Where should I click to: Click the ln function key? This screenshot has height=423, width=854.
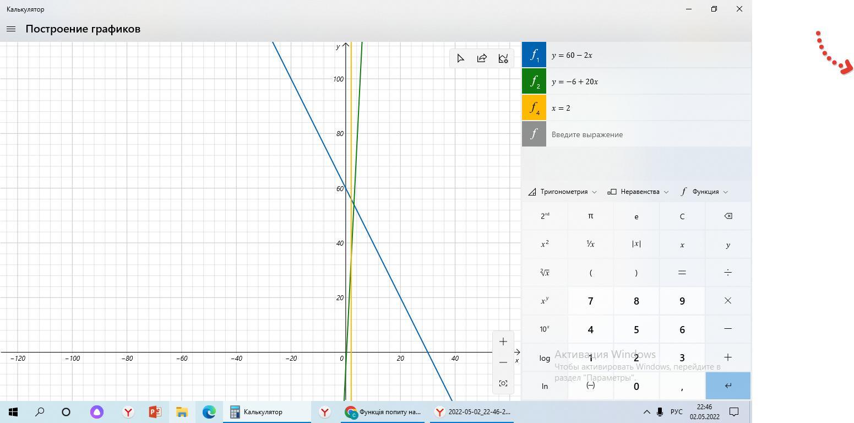[545, 386]
